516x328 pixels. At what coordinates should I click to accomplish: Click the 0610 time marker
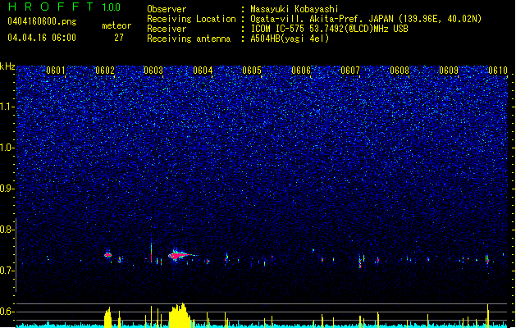pos(498,71)
